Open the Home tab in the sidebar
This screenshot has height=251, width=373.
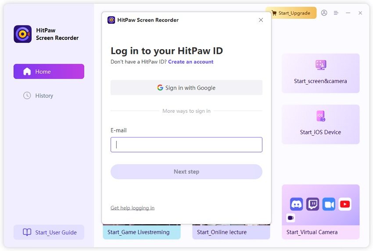pos(49,72)
